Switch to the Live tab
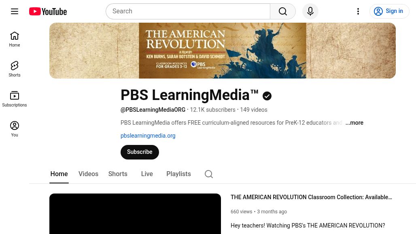The image size is (416, 234). (147, 174)
